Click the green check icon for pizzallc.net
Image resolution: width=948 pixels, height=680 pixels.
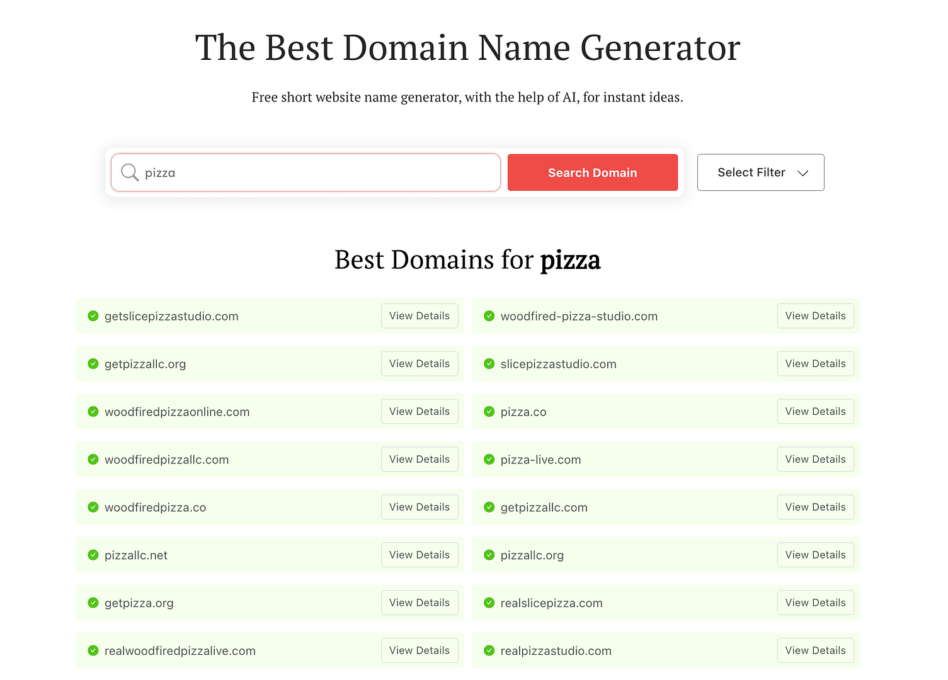pyautogui.click(x=93, y=555)
